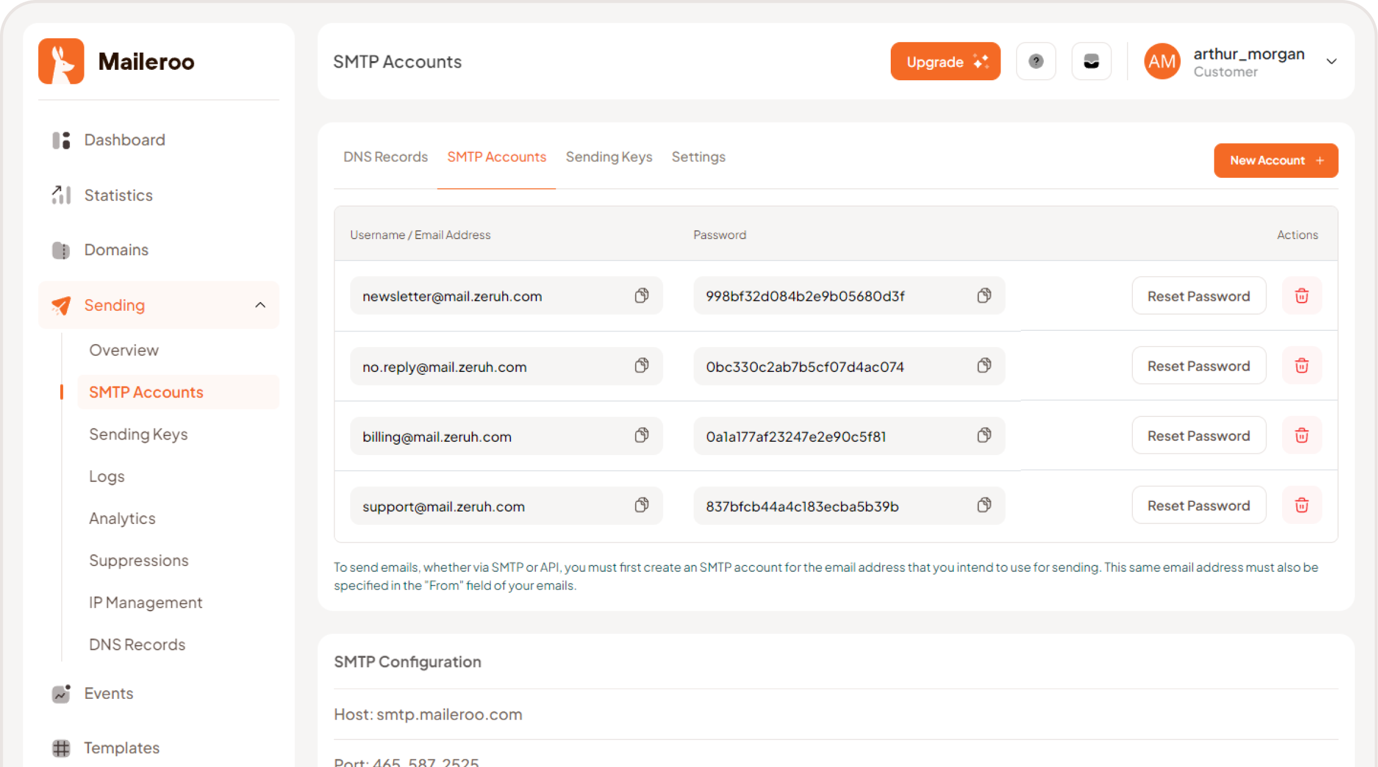Reset password for support@mail.zeruh.com
Image resolution: width=1378 pixels, height=767 pixels.
[x=1198, y=505]
